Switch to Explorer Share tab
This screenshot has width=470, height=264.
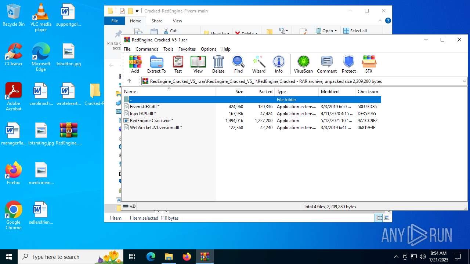(x=157, y=21)
